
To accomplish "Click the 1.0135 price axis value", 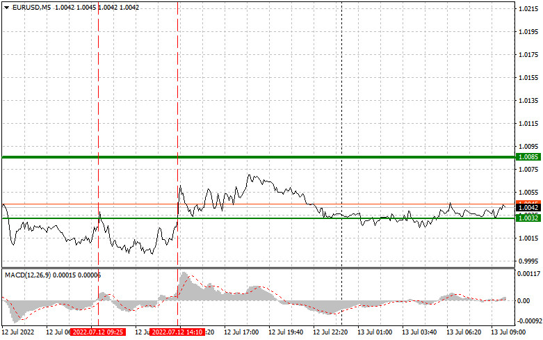I will pyautogui.click(x=528, y=100).
